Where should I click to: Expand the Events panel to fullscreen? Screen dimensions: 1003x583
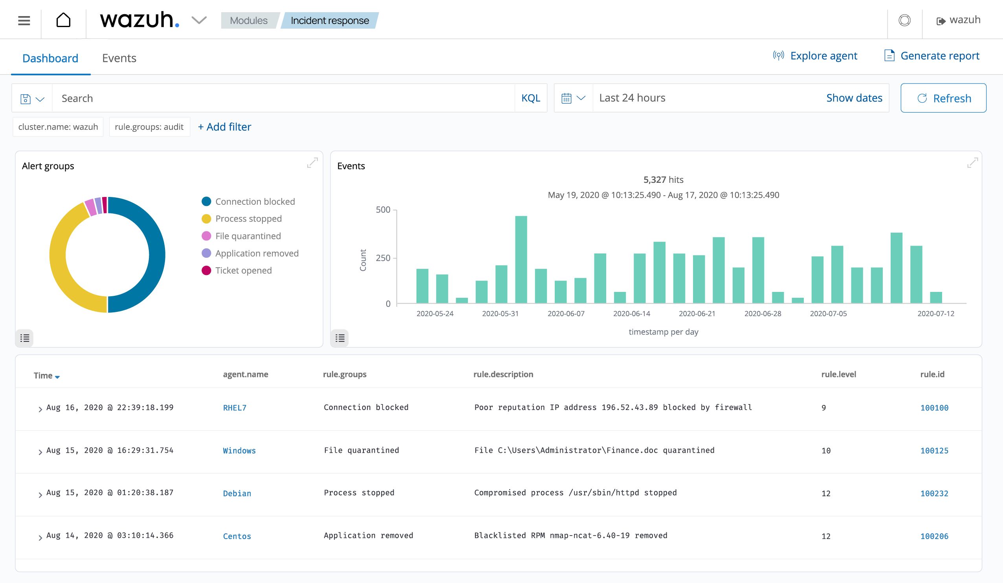pyautogui.click(x=972, y=162)
